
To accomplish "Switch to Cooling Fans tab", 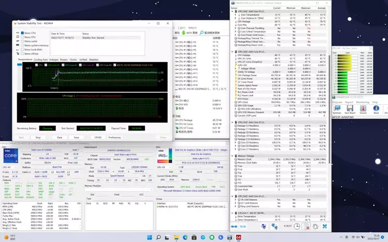I will click(40, 60).
